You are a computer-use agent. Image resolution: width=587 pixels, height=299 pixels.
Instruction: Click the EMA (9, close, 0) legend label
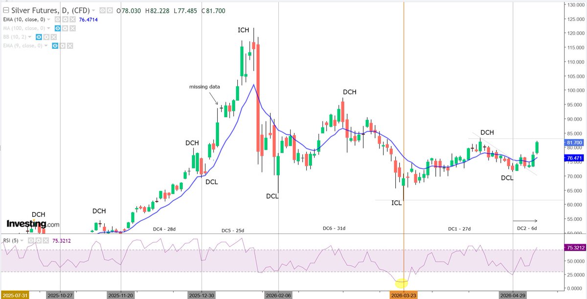[23, 46]
